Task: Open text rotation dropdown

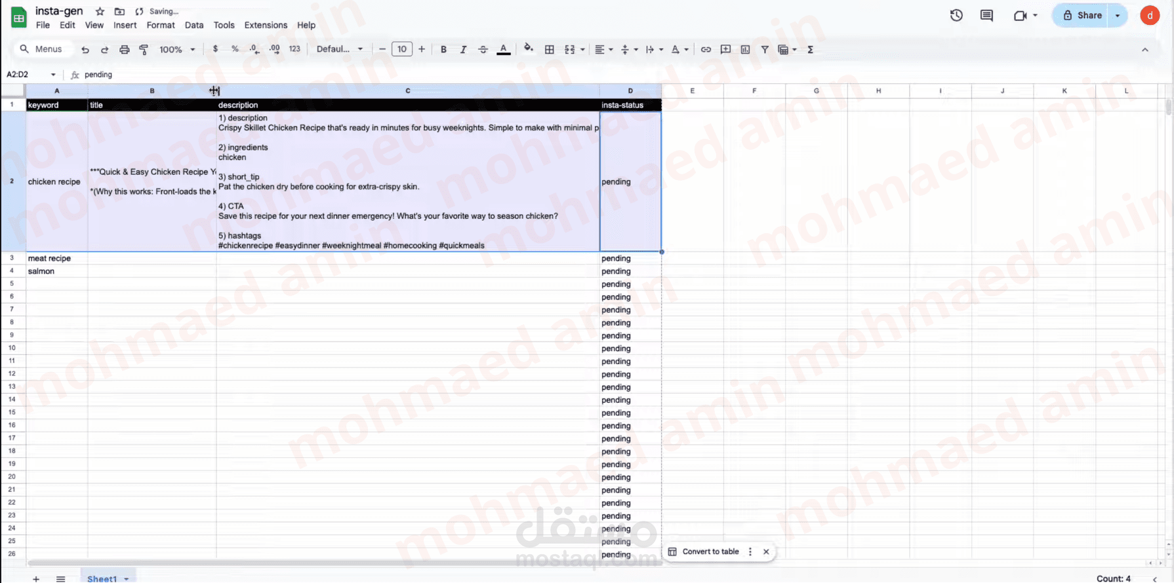Action: (679, 49)
